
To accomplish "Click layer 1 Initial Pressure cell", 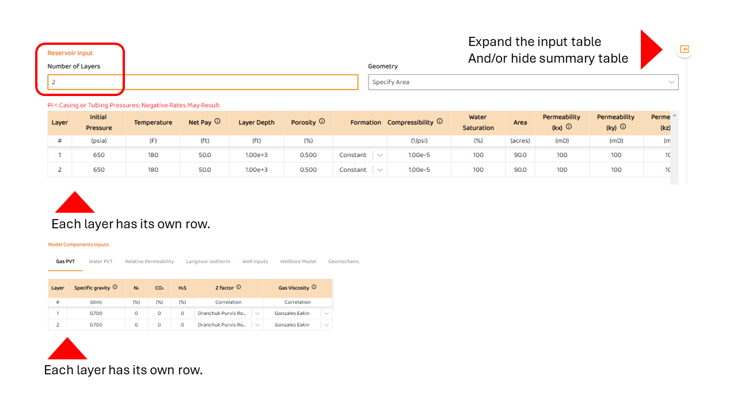I will point(98,155).
